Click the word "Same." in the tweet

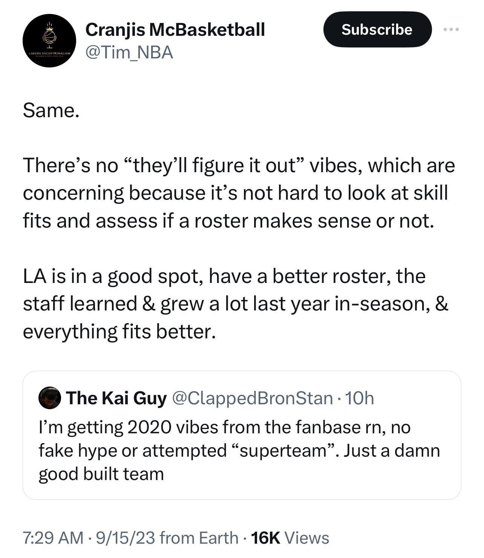coord(51,110)
